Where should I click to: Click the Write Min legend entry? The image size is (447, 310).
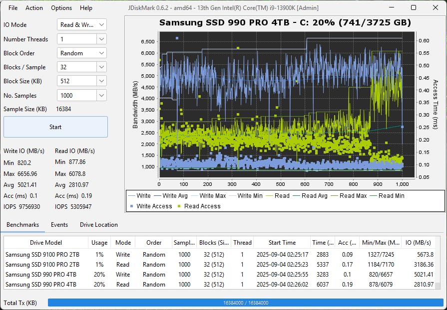click(x=246, y=196)
